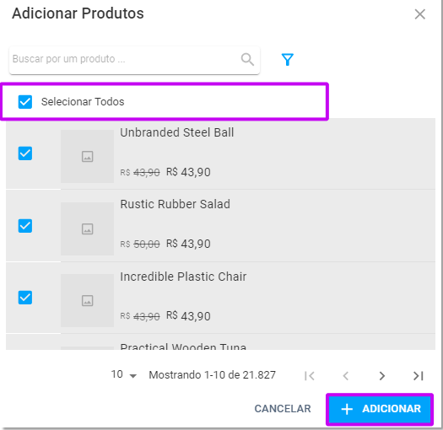Click the Practical Wooden Tuna product row
Screen dimensions: 443x430
[220, 342]
